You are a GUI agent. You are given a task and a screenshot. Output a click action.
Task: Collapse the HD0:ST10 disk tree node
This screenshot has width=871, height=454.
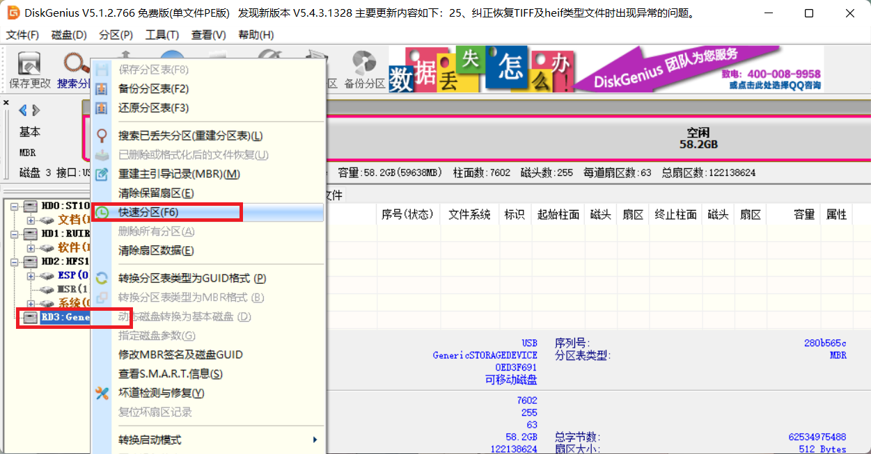[15, 206]
